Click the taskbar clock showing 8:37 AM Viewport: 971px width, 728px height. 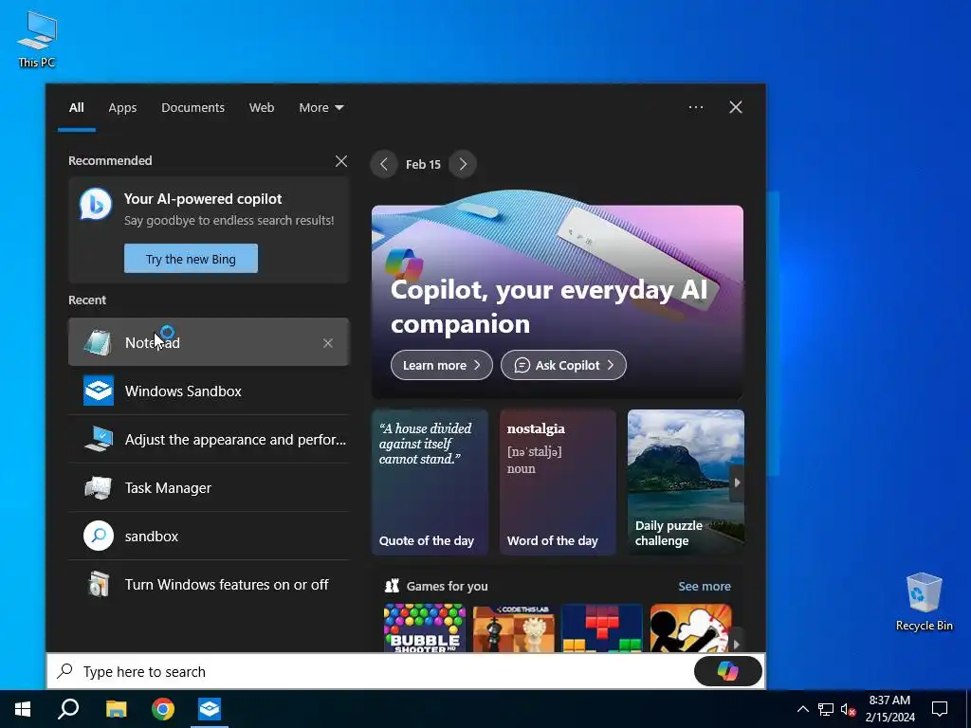point(889,709)
